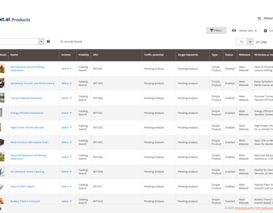273x213 pixels.
Task: Click the Multi-Function Microwave Oven thumbnail
Action: [2, 142]
